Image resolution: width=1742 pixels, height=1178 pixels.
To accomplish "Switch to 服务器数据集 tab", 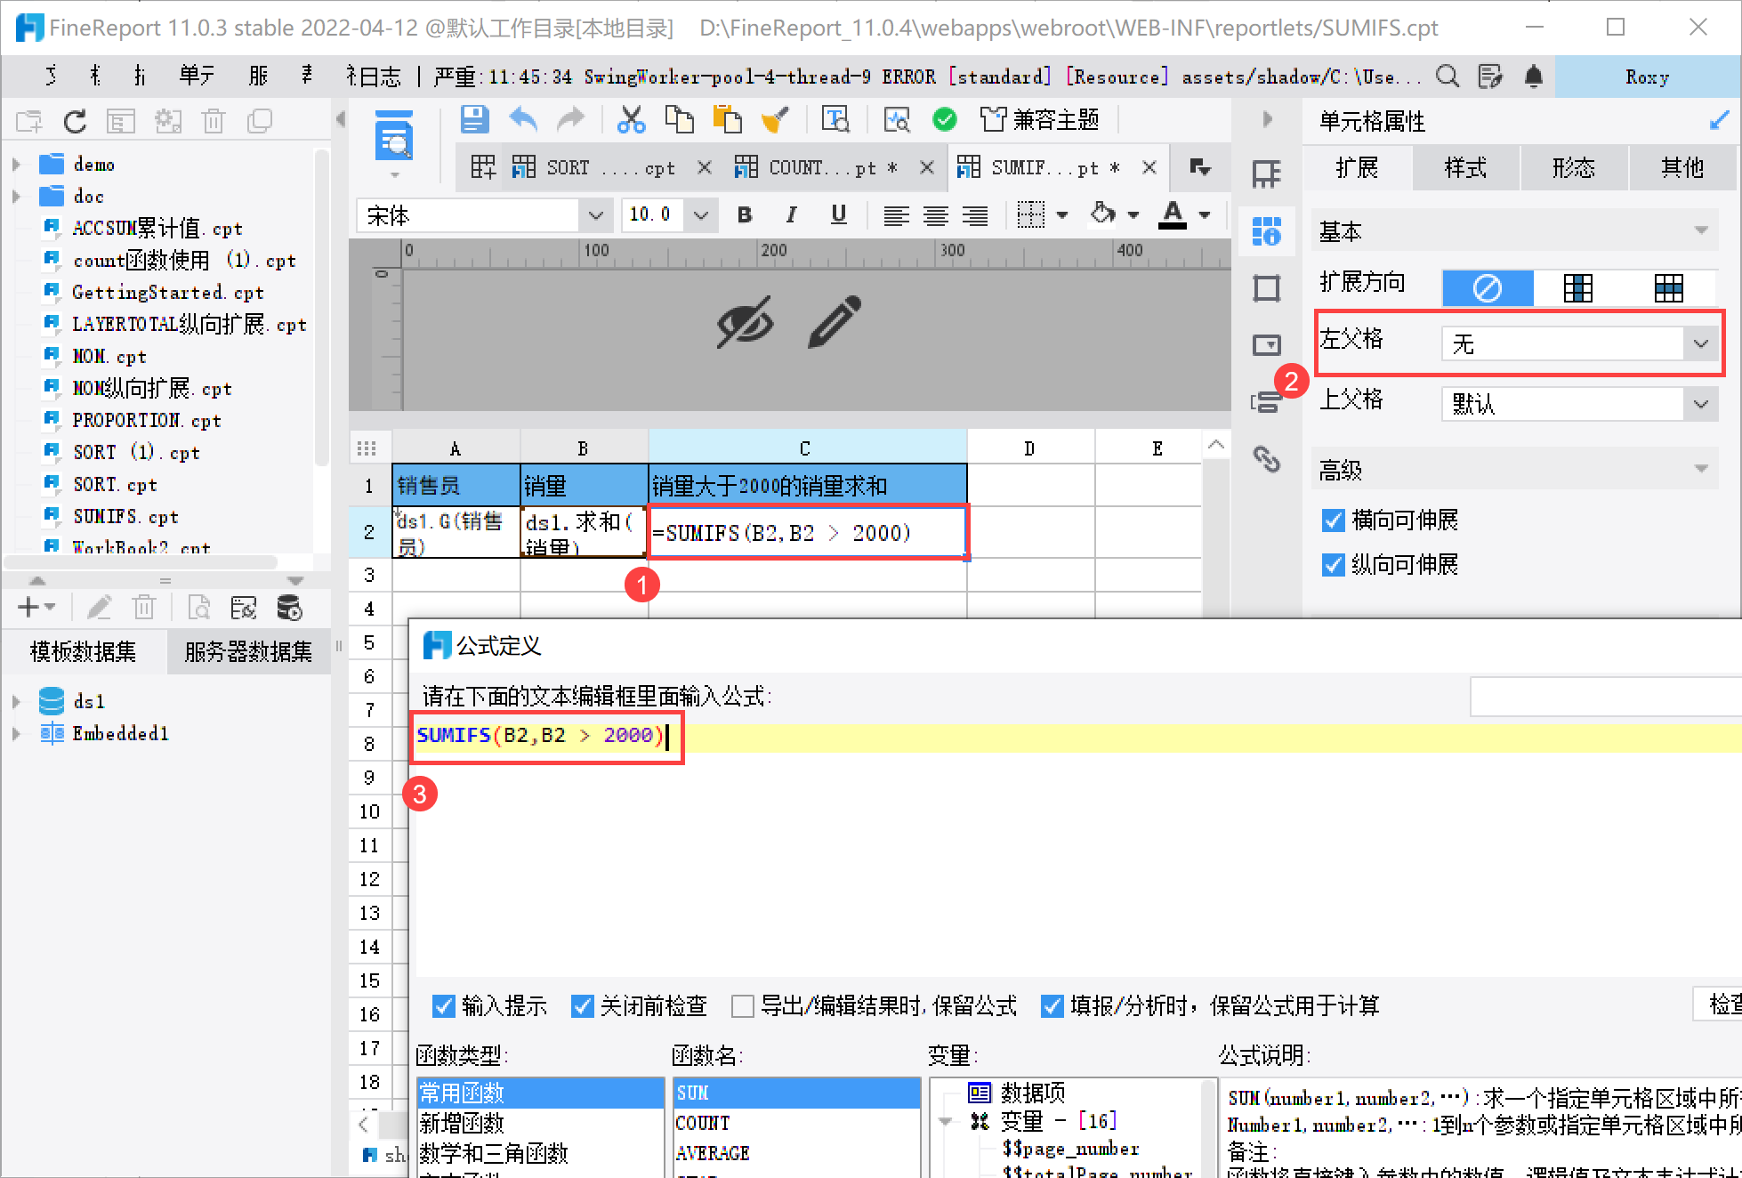I will pos(248,652).
